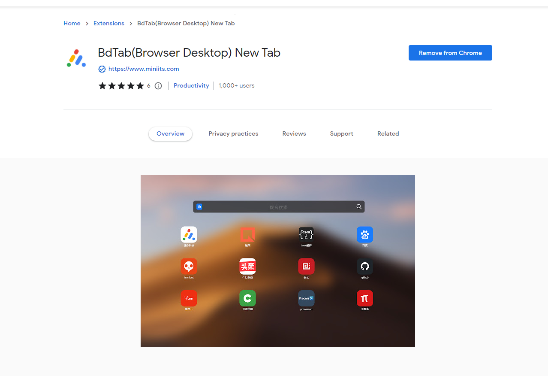The width and height of the screenshot is (548, 376).
Task: Click the GitHub icon in preview
Action: tap(365, 267)
